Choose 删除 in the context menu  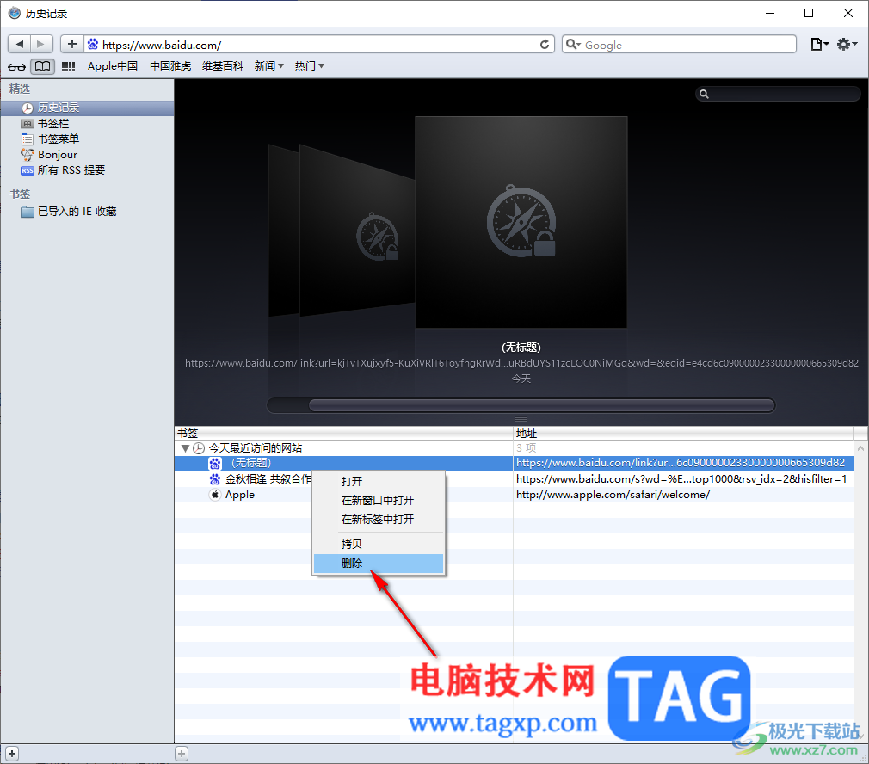379,563
